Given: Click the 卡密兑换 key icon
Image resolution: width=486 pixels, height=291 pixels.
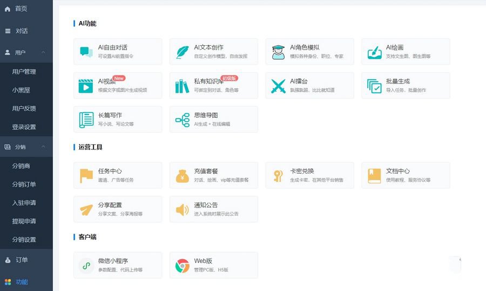Looking at the screenshot, I should click(x=278, y=176).
